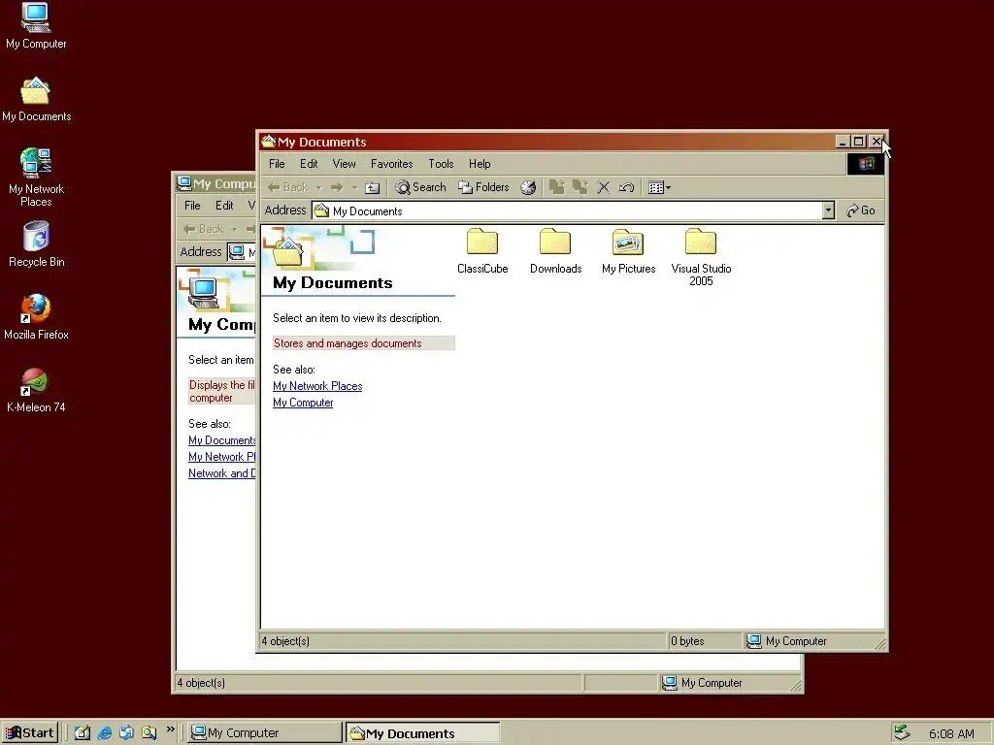Click the My Computer window title bar
Viewport: 994px width, 745px height.
click(216, 183)
